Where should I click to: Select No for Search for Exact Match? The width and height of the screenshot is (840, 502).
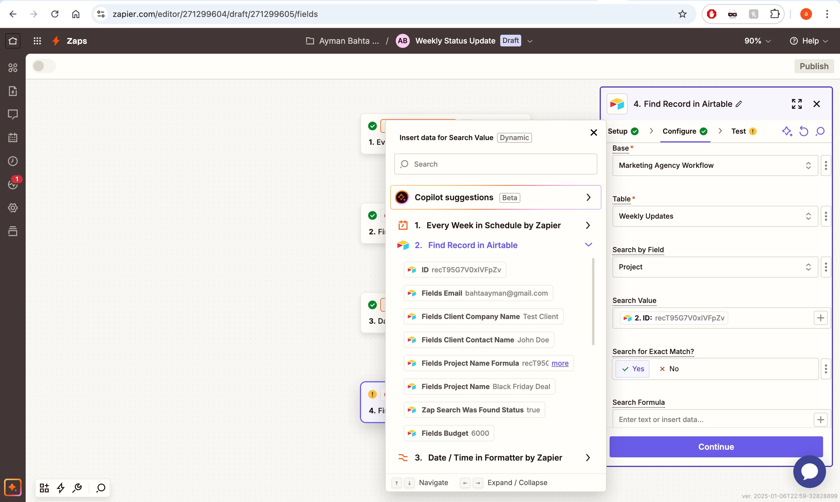[669, 369]
